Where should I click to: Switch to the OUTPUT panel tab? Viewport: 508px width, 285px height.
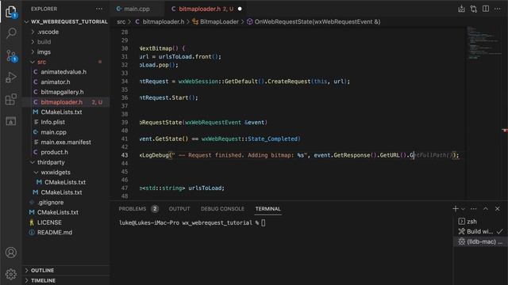pyautogui.click(x=179, y=209)
